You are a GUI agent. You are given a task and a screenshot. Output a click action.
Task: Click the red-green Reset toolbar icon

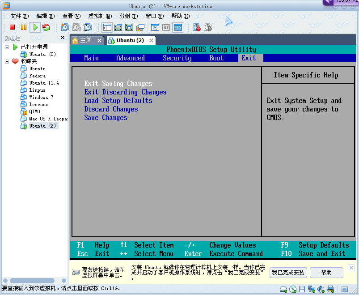46,27
